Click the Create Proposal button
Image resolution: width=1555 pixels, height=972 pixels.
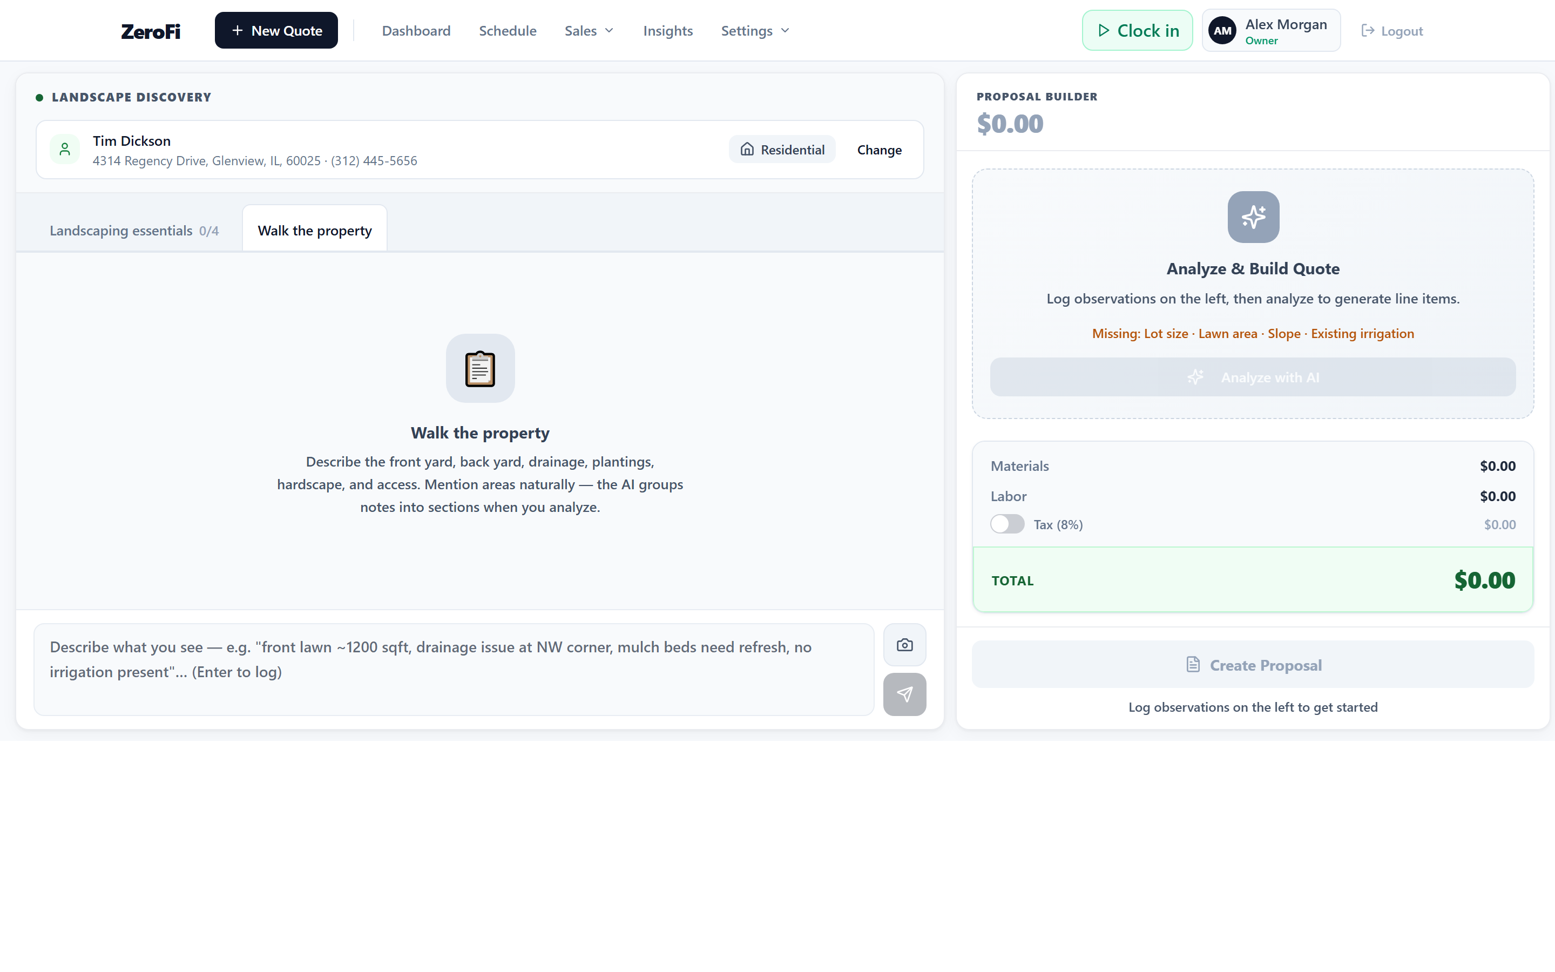(1252, 664)
